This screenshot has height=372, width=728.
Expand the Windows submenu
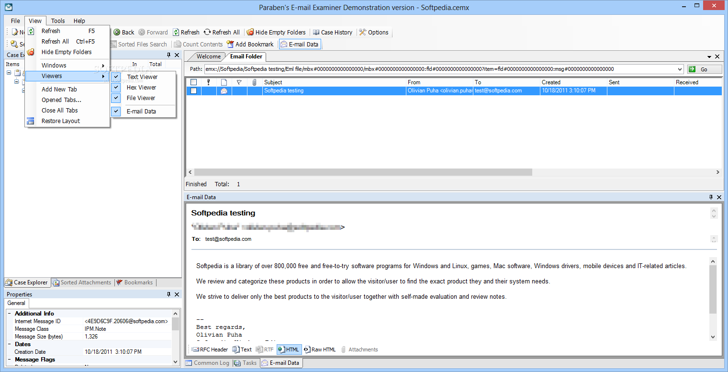[x=67, y=65]
